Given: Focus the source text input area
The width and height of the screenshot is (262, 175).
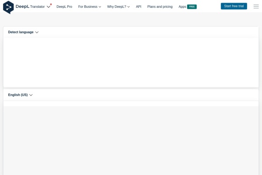Looking at the screenshot, I should [x=131, y=62].
